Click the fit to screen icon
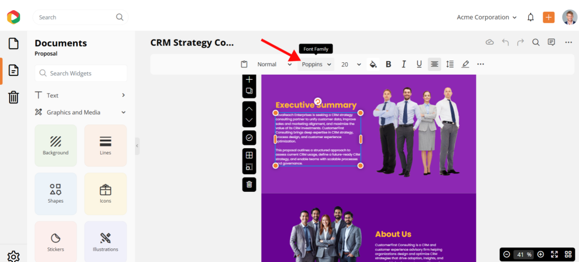 point(555,254)
